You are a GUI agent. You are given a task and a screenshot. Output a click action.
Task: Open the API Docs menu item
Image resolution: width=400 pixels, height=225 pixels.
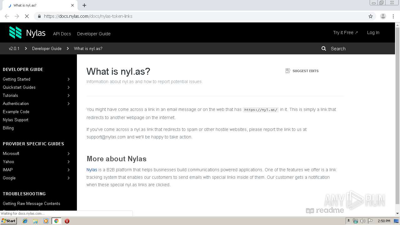(x=62, y=34)
